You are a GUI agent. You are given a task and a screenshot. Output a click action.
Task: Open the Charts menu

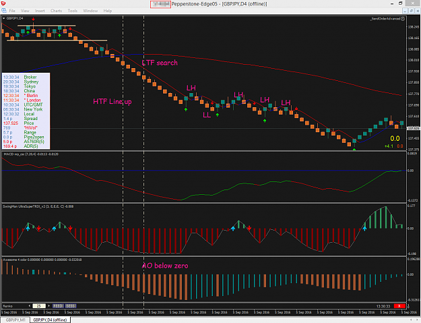56,11
